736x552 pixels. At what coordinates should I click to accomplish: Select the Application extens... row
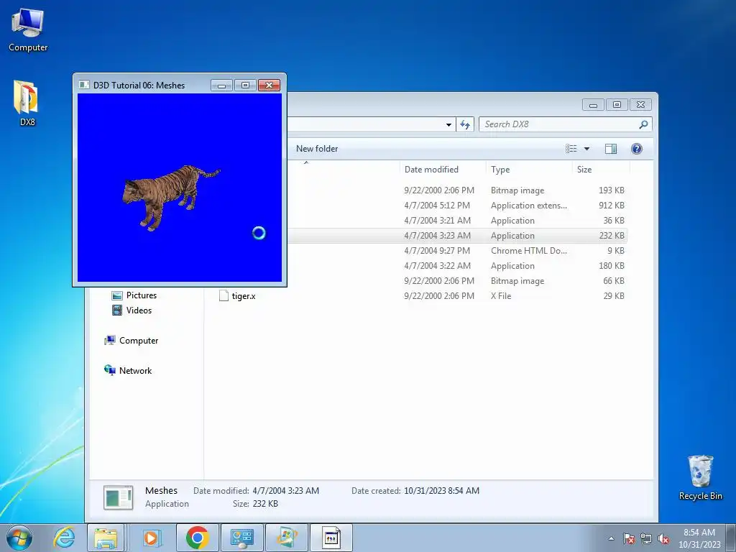click(458, 206)
